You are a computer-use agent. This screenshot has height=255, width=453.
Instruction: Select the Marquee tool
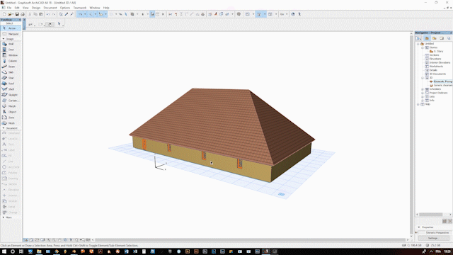click(x=11, y=34)
